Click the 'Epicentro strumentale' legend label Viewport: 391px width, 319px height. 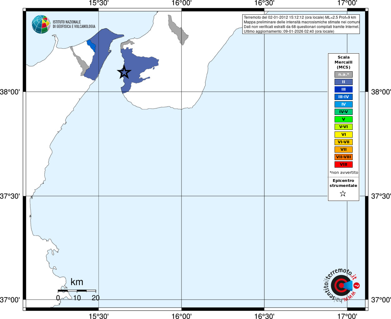click(x=343, y=183)
